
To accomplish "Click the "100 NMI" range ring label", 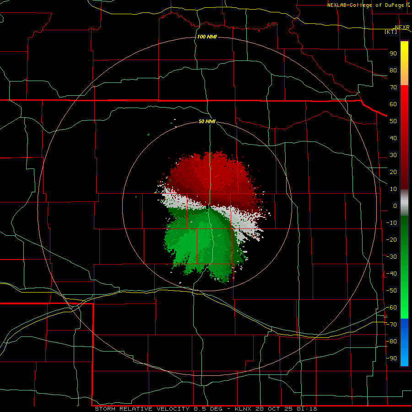I will [207, 37].
